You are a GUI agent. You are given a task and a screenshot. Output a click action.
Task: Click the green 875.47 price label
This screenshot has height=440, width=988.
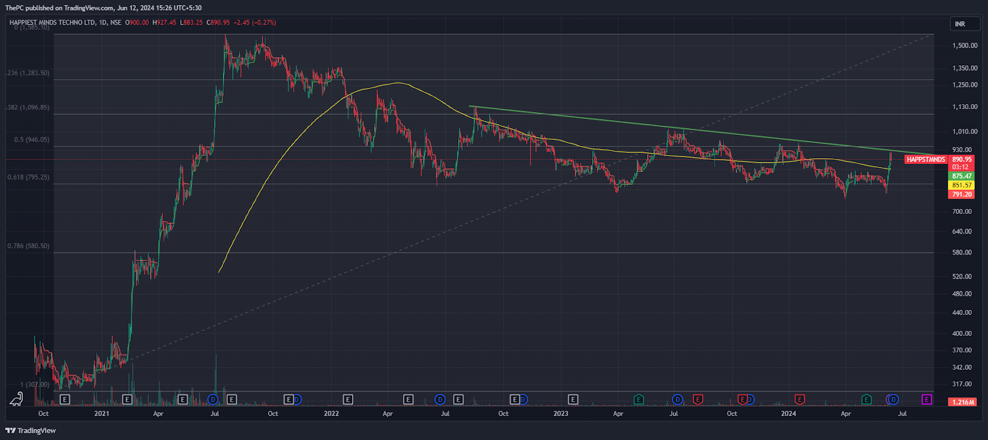click(x=961, y=176)
